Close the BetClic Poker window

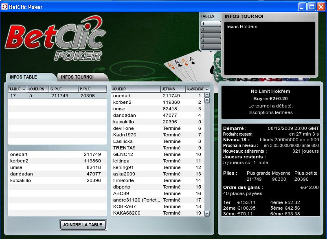321,7
